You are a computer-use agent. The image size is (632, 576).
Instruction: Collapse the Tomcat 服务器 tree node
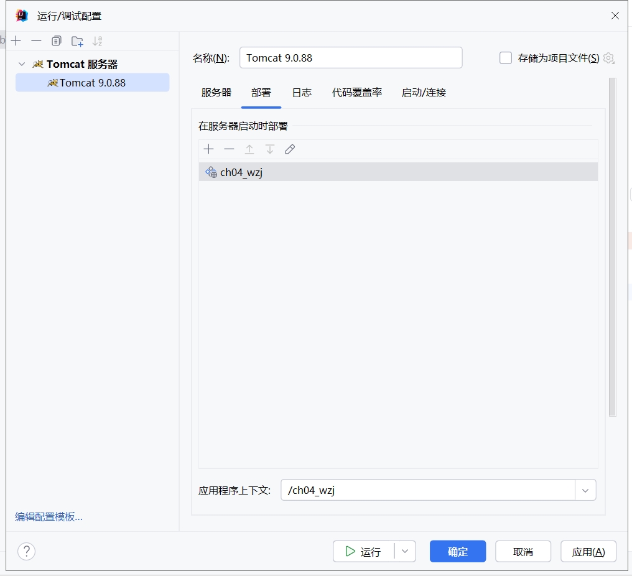point(22,64)
